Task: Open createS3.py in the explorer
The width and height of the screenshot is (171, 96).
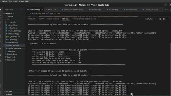Action: (x=13, y=25)
